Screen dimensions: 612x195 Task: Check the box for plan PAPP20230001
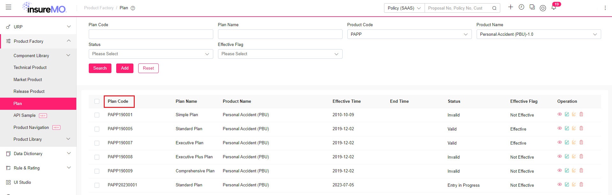click(x=97, y=185)
